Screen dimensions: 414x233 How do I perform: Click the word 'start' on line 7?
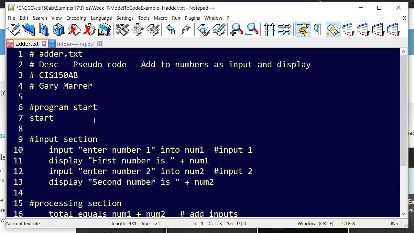[41, 118]
